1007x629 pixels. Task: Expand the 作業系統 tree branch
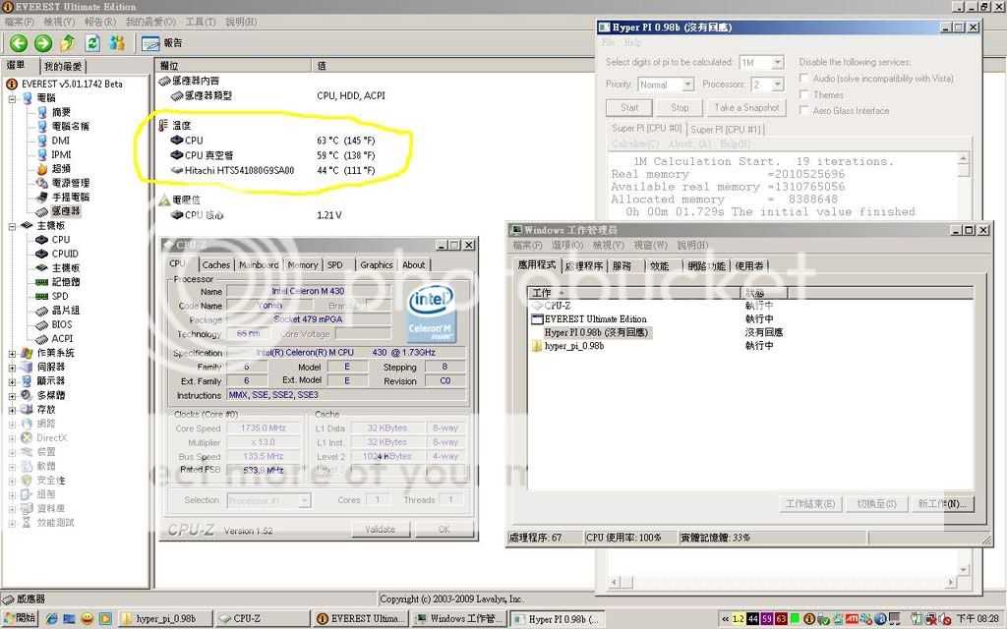pyautogui.click(x=12, y=353)
